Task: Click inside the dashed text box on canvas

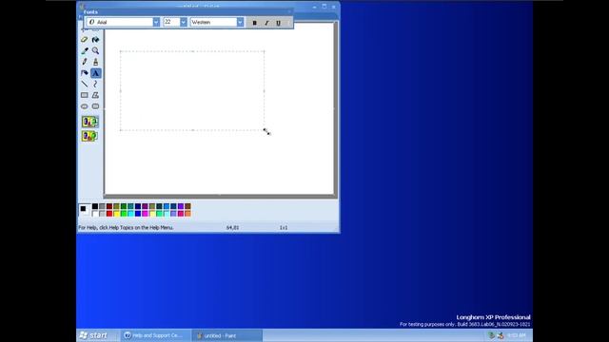Action: pos(192,91)
